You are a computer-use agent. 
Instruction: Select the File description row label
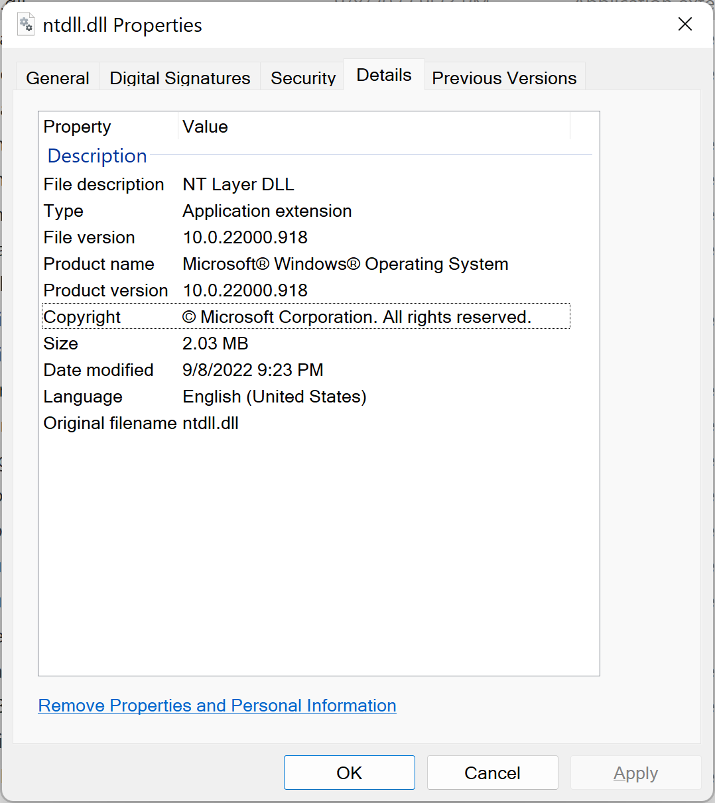pyautogui.click(x=104, y=184)
